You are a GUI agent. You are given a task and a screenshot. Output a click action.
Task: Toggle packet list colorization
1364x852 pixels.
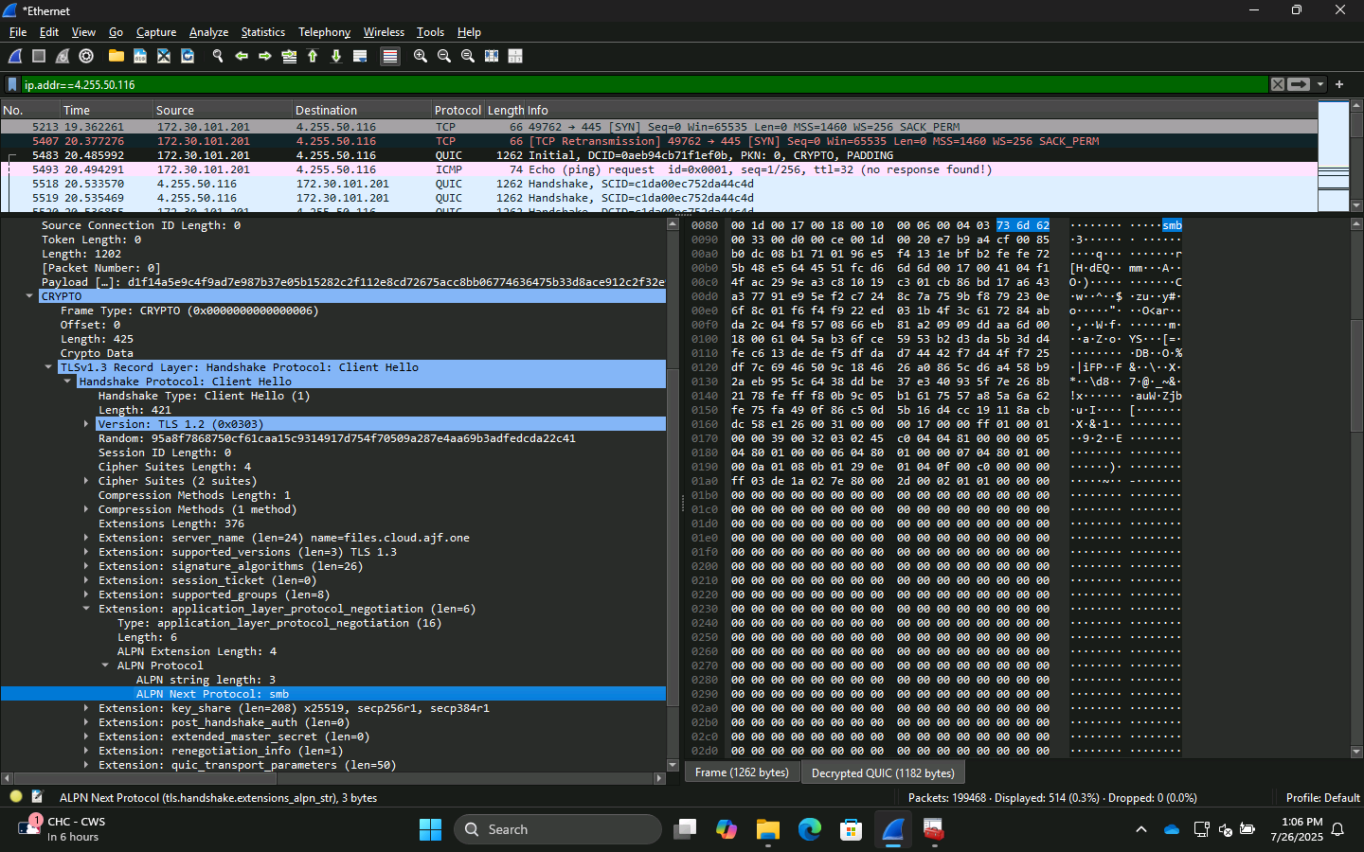[389, 56]
